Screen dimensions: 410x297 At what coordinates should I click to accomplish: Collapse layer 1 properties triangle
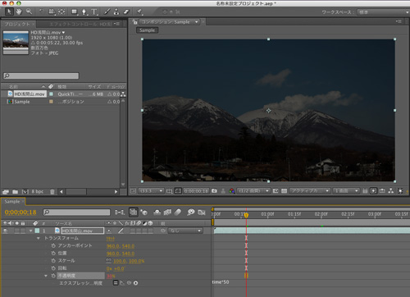click(x=31, y=231)
